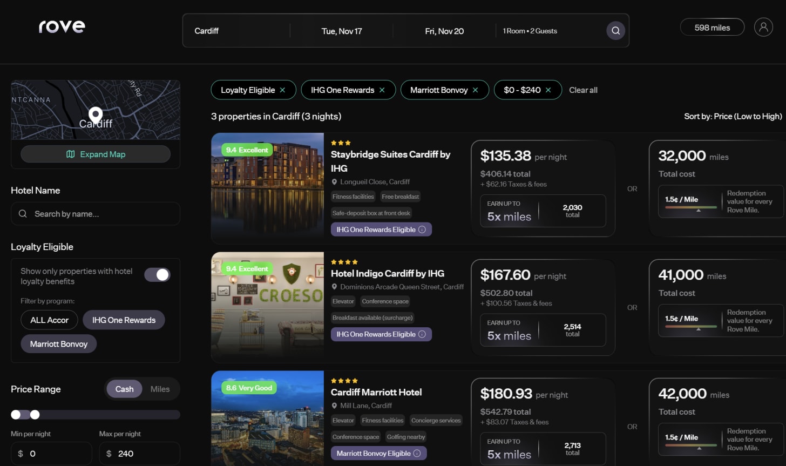Click the Cardiff Marriott skyline photo

click(x=267, y=418)
